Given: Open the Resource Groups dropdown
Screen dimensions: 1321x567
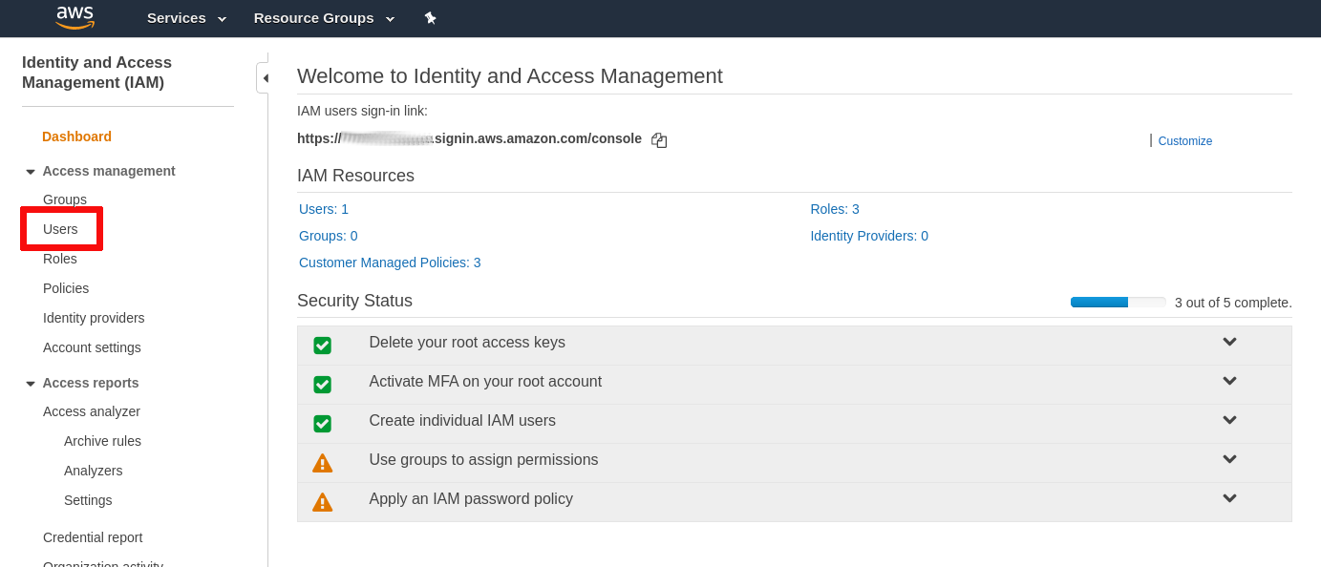Looking at the screenshot, I should click(x=324, y=18).
